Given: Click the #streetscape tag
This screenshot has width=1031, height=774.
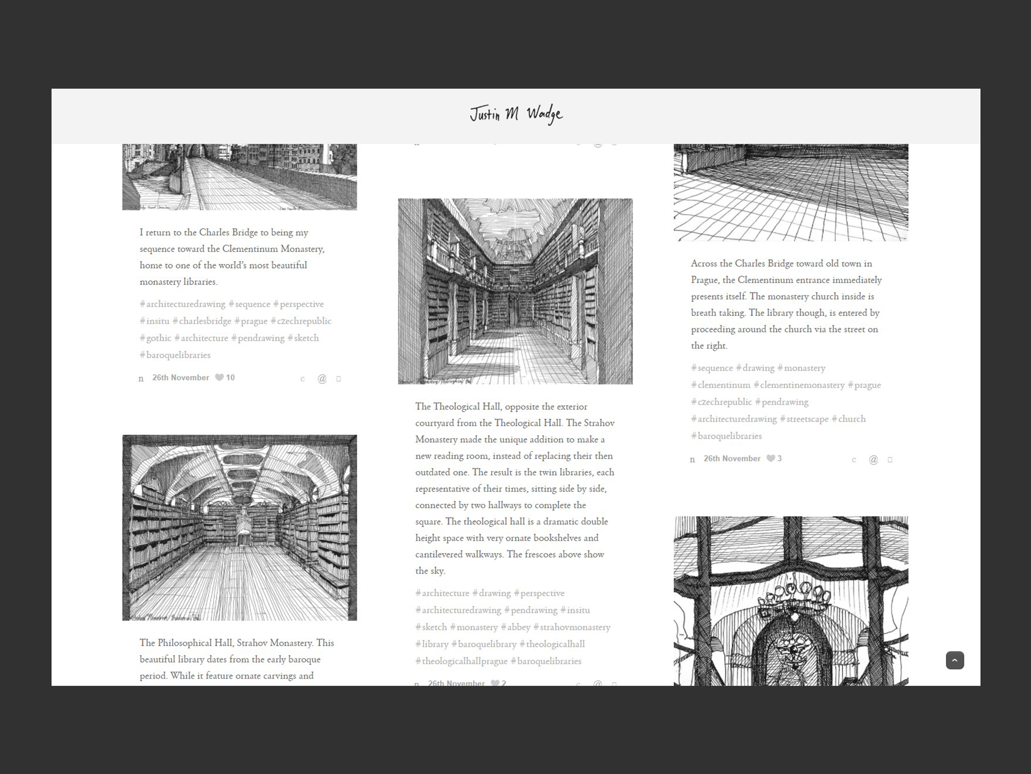Looking at the screenshot, I should click(804, 419).
